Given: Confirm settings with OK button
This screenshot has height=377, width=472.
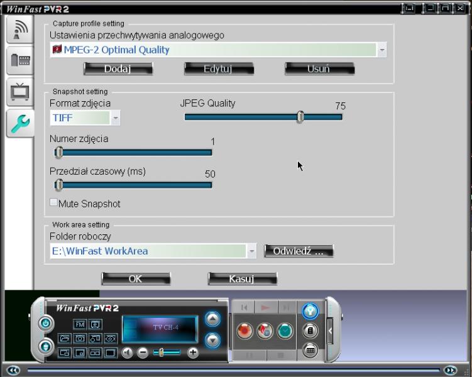Looking at the screenshot, I should tap(136, 279).
